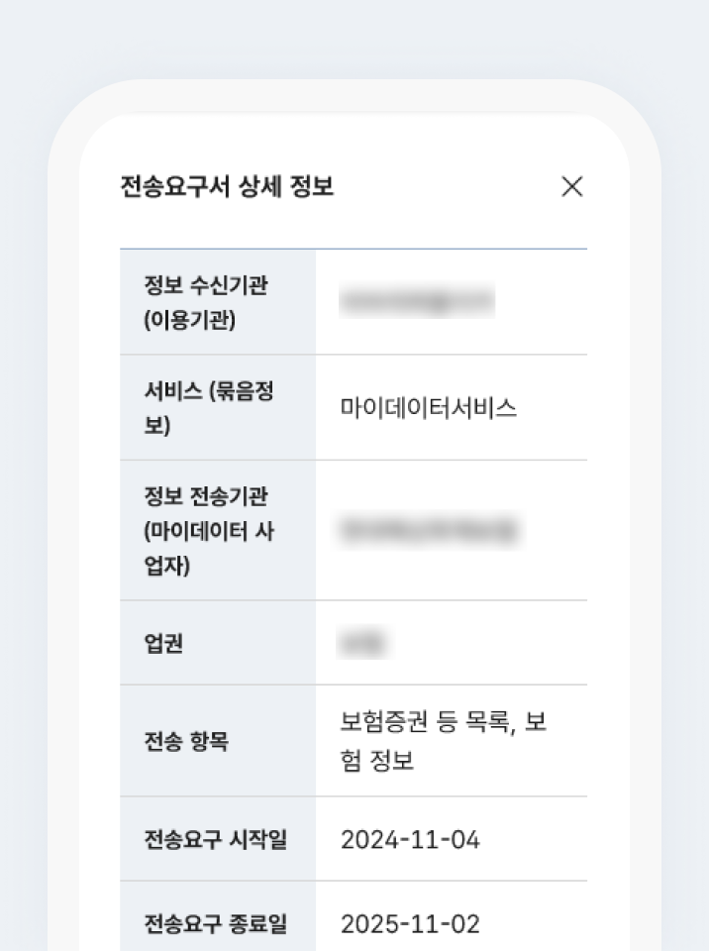The height and width of the screenshot is (951, 709).
Task: Click the 업자) text in 전송기관 label
Action: point(166,566)
